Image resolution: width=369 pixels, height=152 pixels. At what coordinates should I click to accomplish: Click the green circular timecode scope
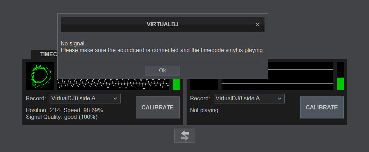tap(39, 76)
